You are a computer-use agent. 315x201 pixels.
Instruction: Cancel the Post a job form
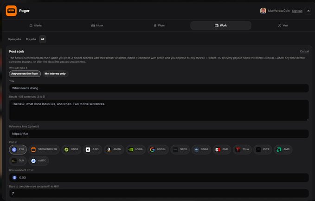304,51
